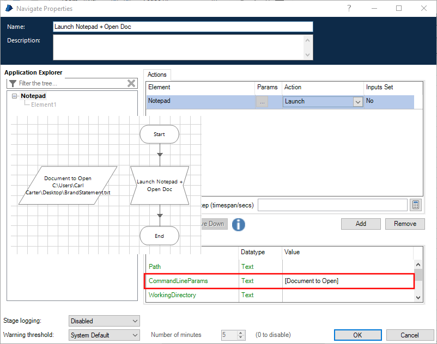Click the funnel filter icon
437x344 pixels.
[x=13, y=83]
